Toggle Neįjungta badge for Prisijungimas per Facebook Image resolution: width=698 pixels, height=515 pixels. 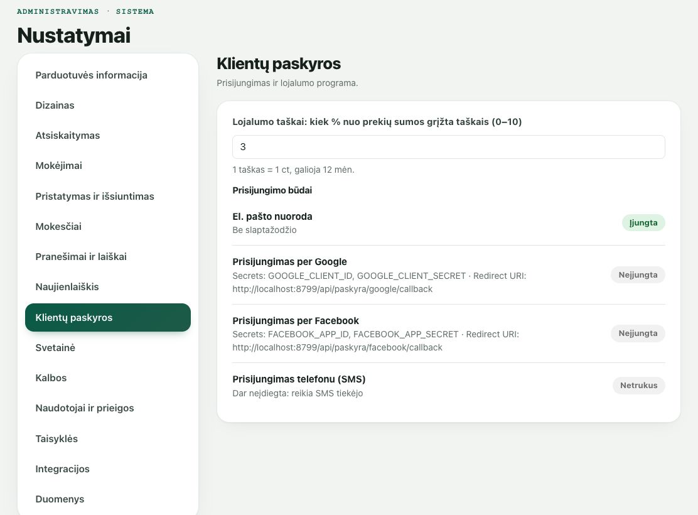click(638, 333)
